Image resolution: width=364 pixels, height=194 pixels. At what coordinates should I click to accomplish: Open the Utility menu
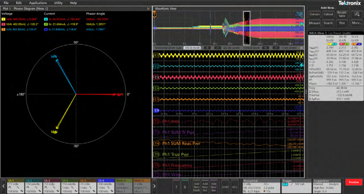[x=58, y=3]
